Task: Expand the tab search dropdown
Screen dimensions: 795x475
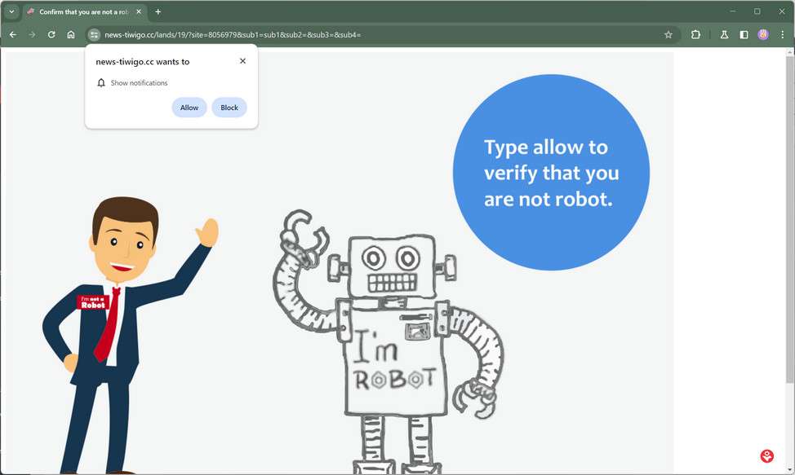Action: [x=11, y=11]
